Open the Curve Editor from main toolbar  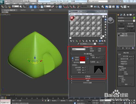click(x=110, y=7)
